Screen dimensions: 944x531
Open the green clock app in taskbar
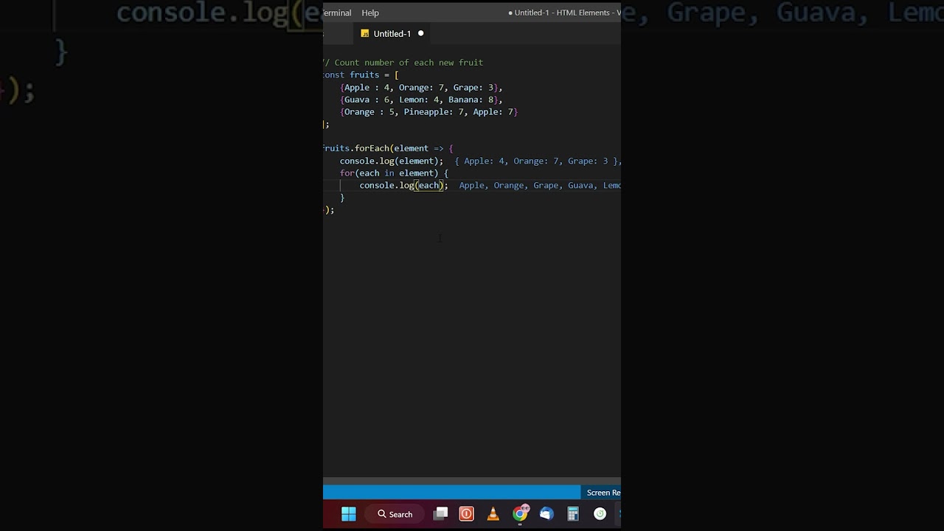(x=600, y=514)
